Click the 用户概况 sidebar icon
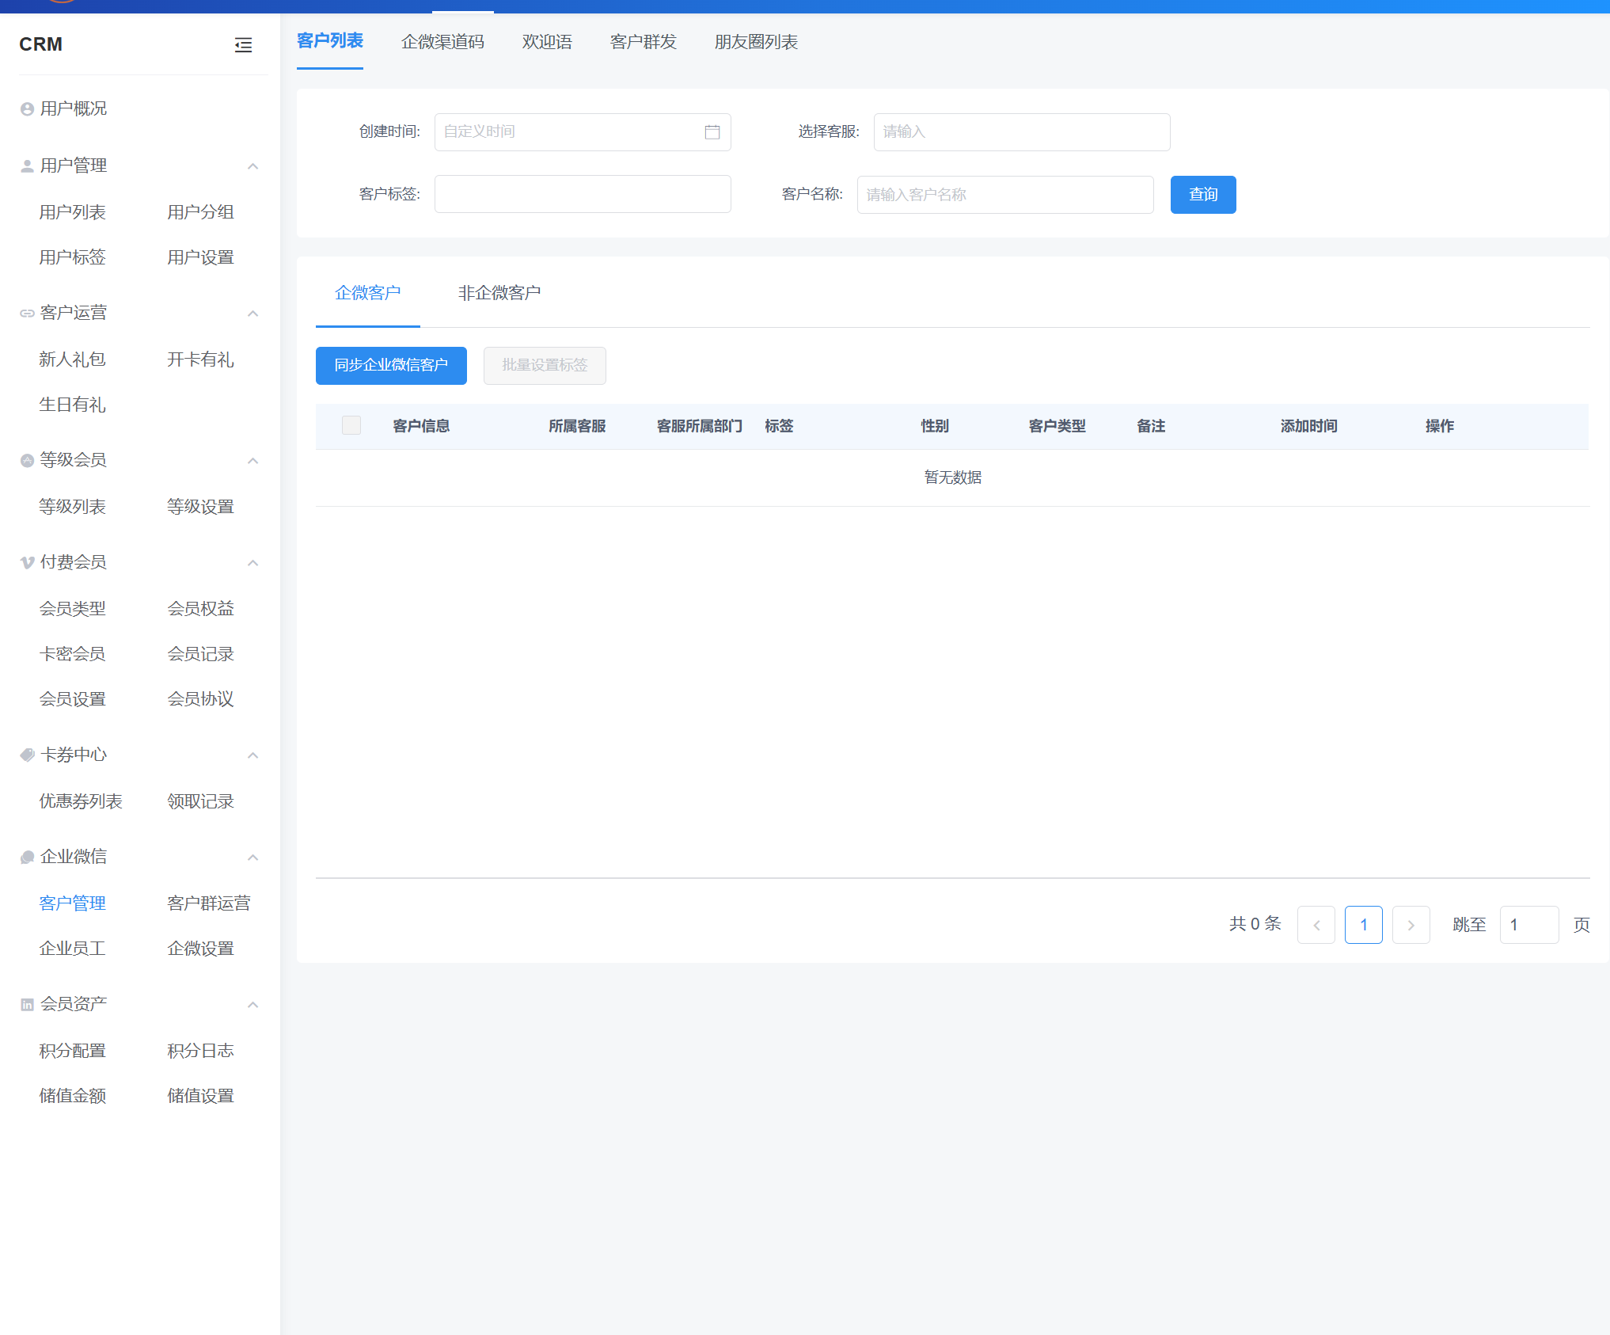Viewport: 1610px width, 1335px height. [x=27, y=109]
